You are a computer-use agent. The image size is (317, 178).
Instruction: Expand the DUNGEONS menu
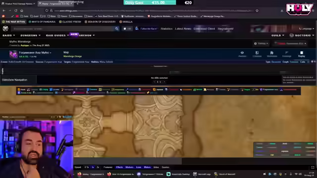(31, 35)
